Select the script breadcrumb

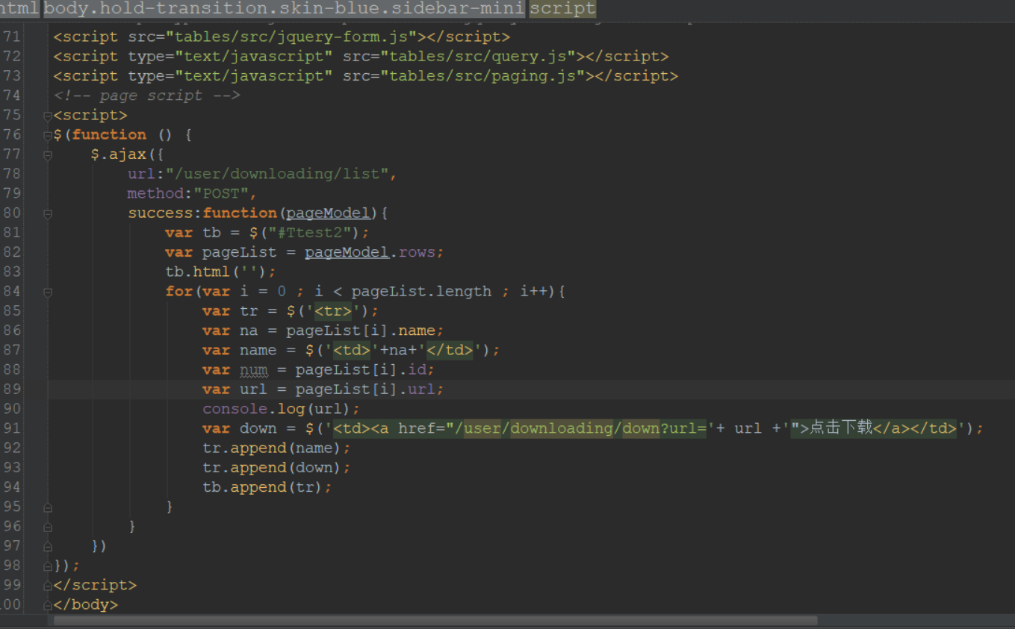[562, 9]
